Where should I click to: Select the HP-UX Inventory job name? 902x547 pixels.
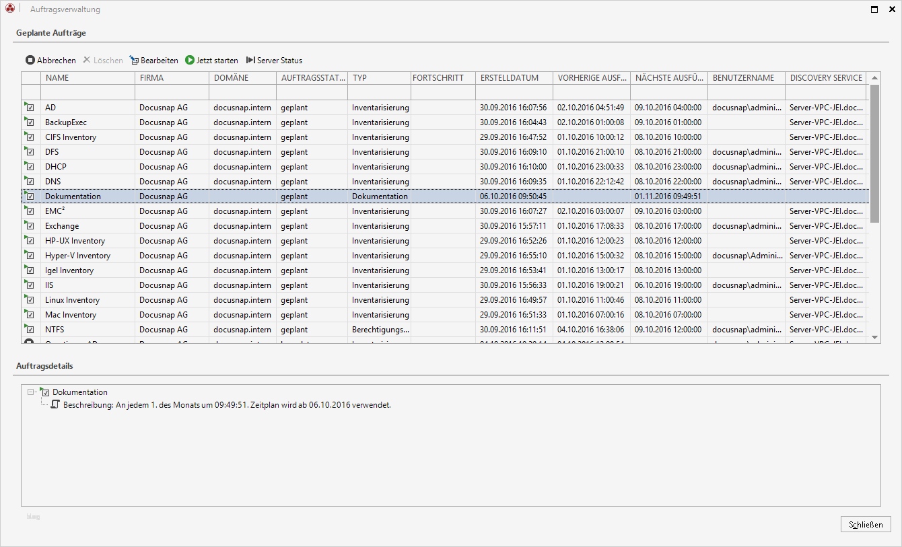(x=75, y=241)
